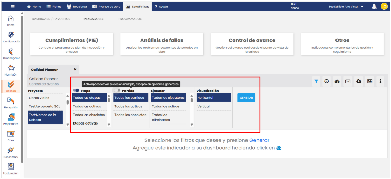Enable multiple selection switch for Partida
The image size is (391, 179).
118,91
